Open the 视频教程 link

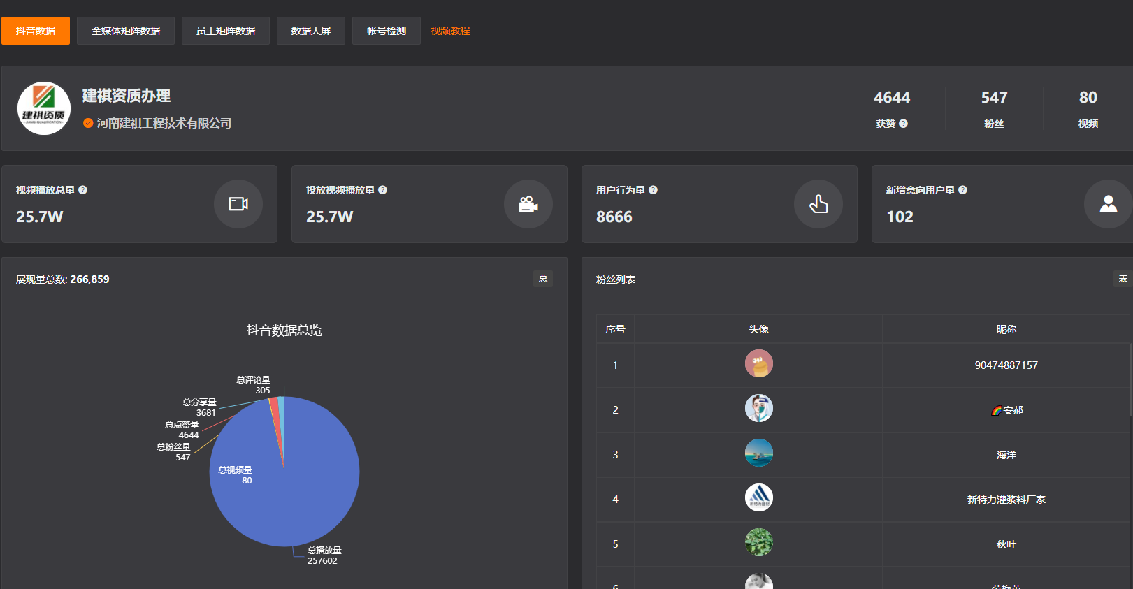pyautogui.click(x=450, y=31)
